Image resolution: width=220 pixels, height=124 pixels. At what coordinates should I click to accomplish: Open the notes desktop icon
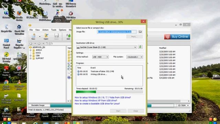[x=19, y=111]
